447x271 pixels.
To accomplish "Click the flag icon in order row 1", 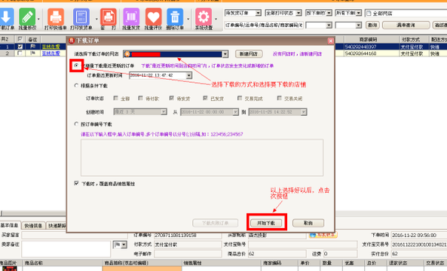I will [x=32, y=46].
